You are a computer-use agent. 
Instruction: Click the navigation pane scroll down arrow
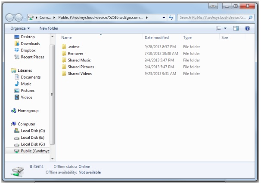coord(52,159)
